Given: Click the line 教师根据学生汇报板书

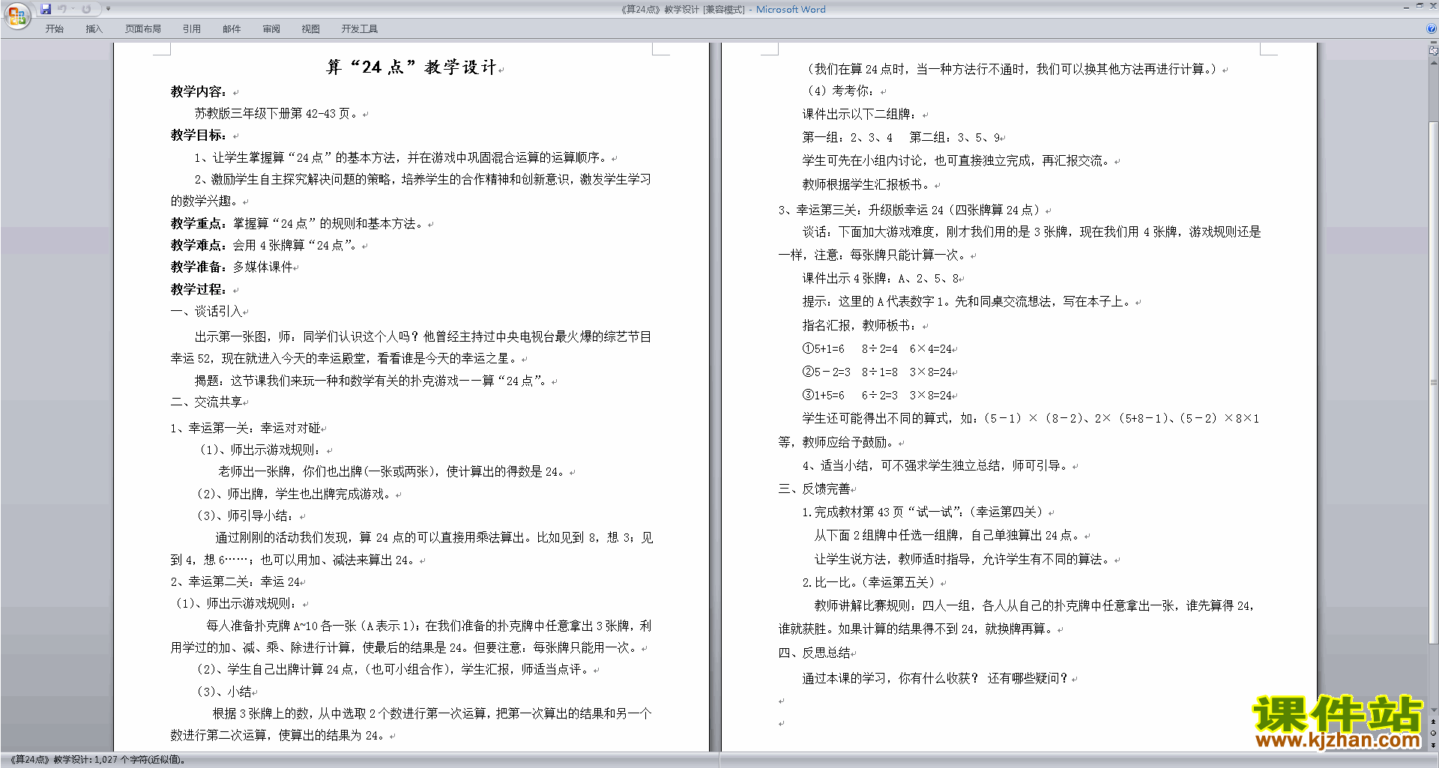Looking at the screenshot, I should 866,184.
